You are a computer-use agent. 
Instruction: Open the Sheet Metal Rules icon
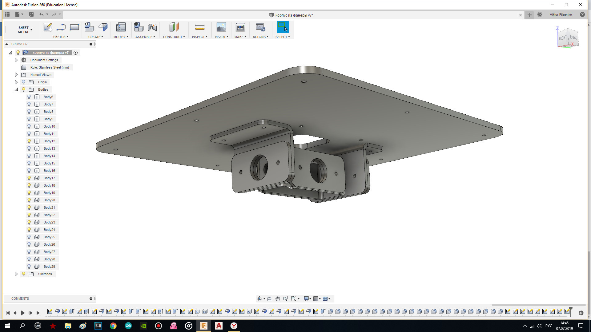[x=121, y=27]
